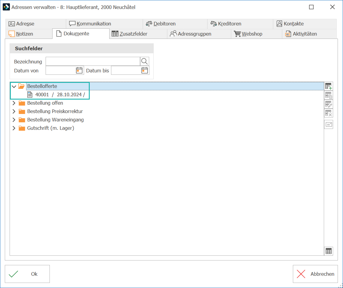Select the Bestellung Wareneingang label
Image resolution: width=343 pixels, height=288 pixels.
[55, 120]
